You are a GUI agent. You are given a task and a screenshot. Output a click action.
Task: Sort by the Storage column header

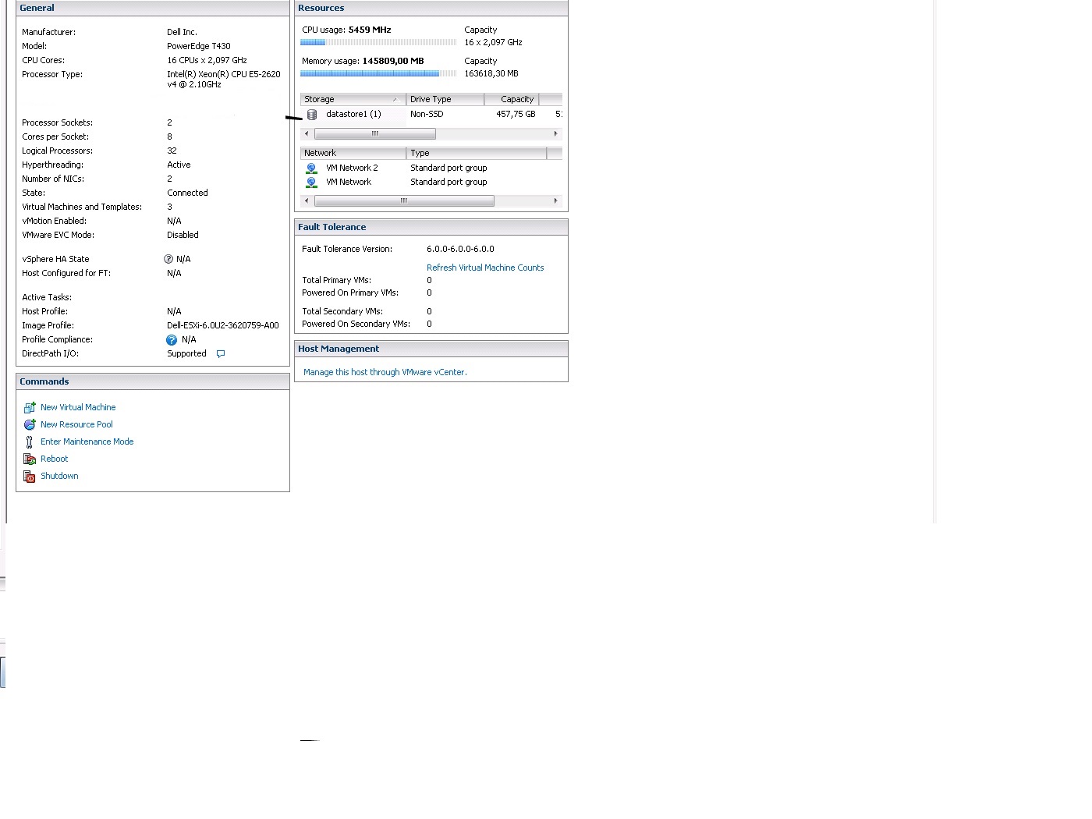click(x=353, y=99)
